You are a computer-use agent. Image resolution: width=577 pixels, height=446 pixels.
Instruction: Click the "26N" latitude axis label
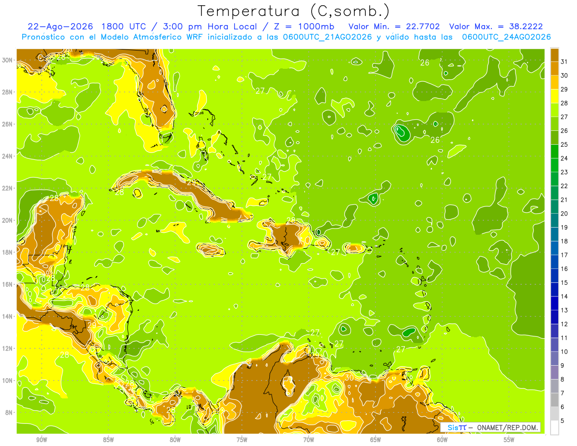(x=8, y=124)
